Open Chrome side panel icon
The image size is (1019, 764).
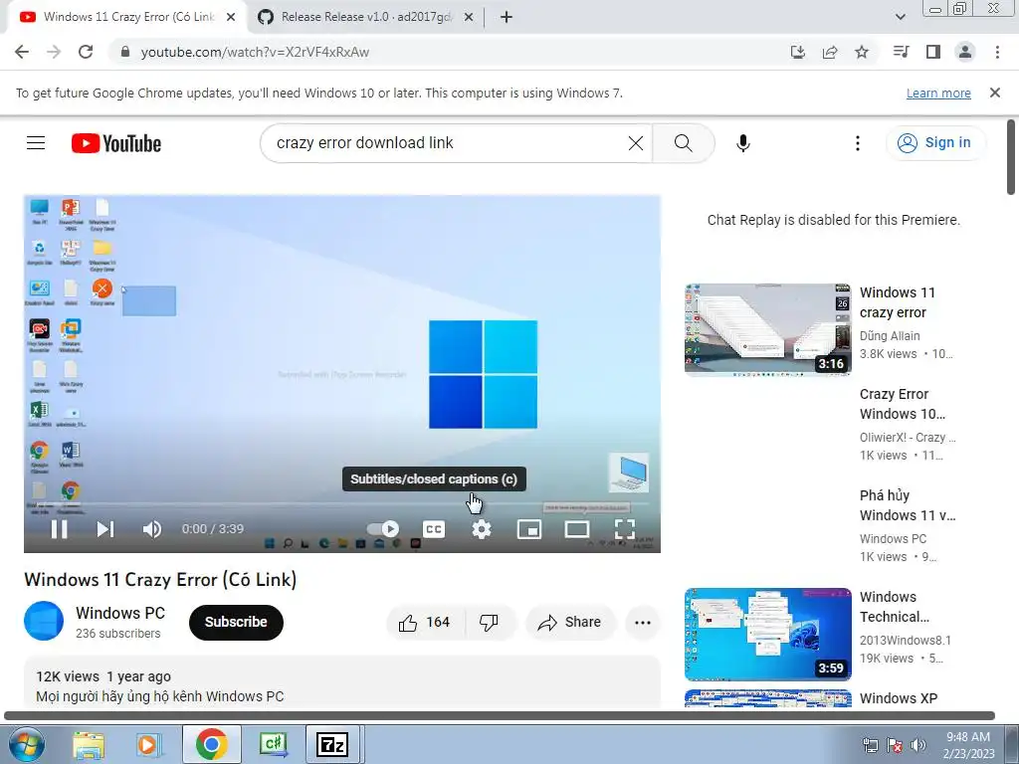tap(933, 52)
